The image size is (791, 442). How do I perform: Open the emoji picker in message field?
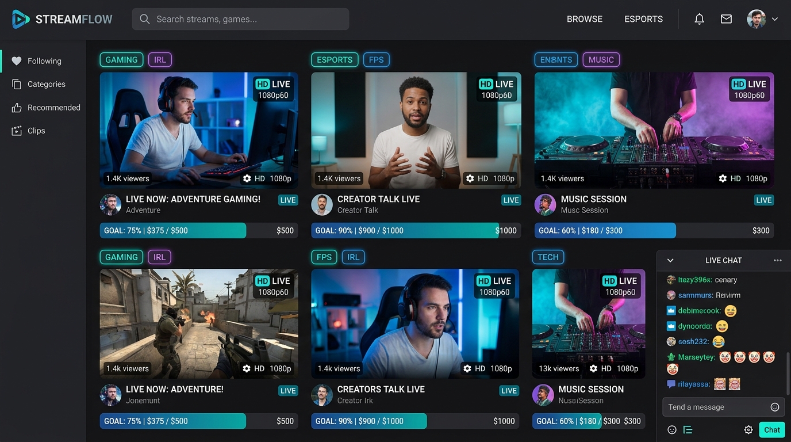coord(774,407)
